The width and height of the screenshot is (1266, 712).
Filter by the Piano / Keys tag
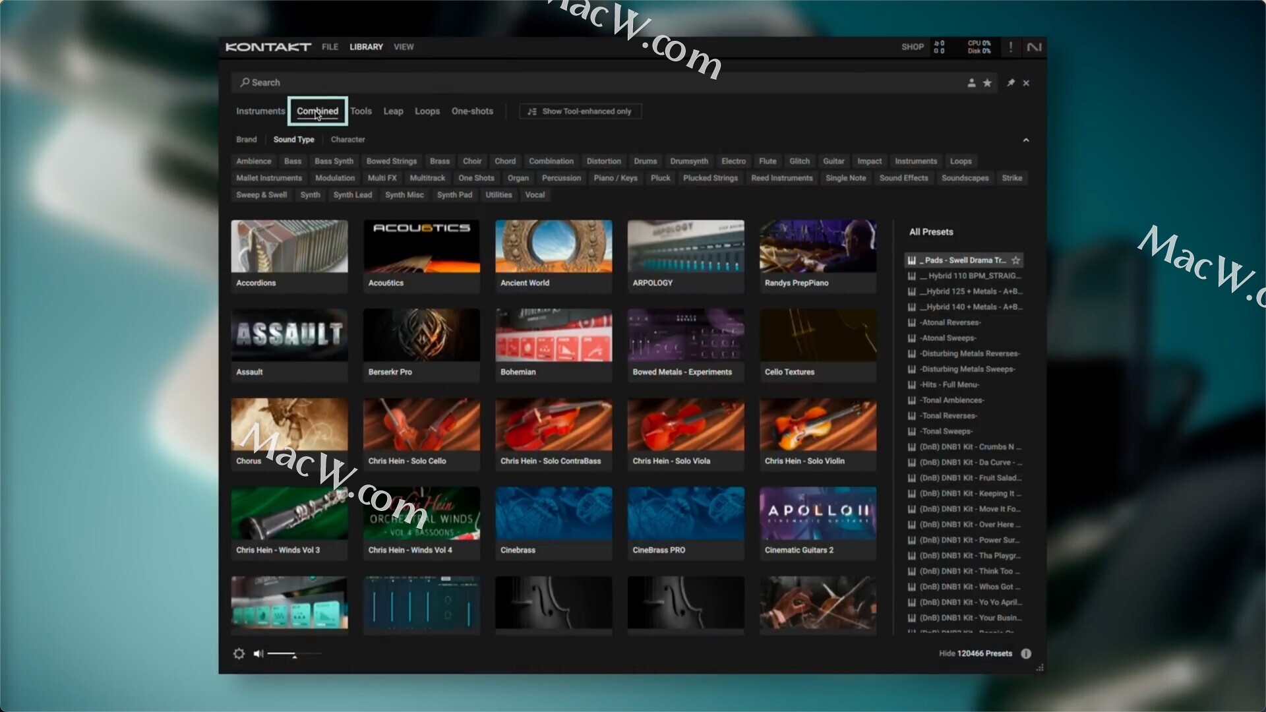click(x=616, y=178)
